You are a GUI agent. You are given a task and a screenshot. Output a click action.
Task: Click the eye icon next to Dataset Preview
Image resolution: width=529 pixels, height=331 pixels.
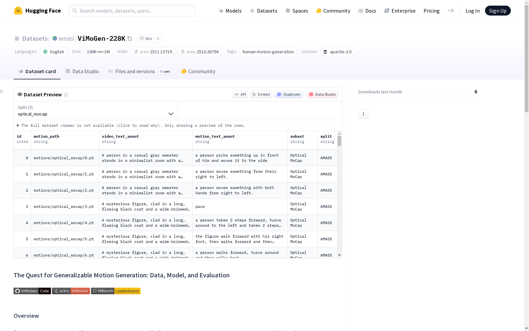[20, 94]
